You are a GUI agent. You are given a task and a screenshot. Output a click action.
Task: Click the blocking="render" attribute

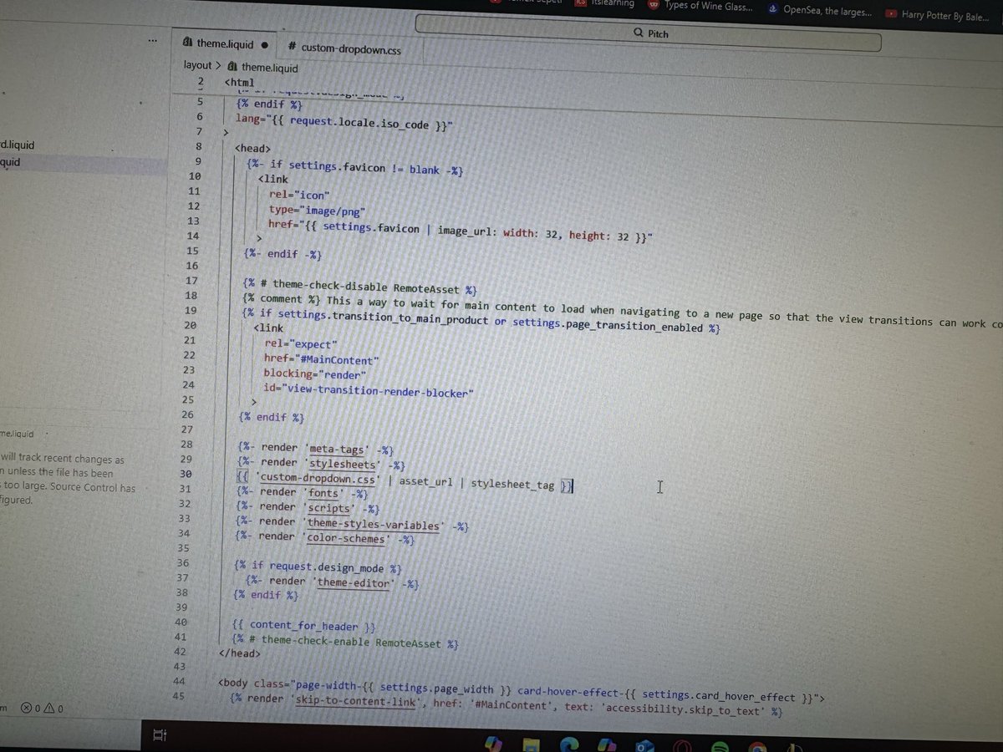click(314, 373)
